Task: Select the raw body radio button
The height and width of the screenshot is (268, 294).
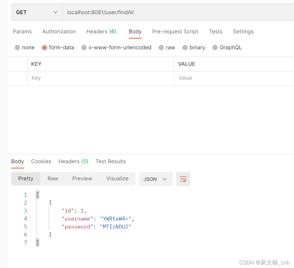Action: click(x=161, y=48)
